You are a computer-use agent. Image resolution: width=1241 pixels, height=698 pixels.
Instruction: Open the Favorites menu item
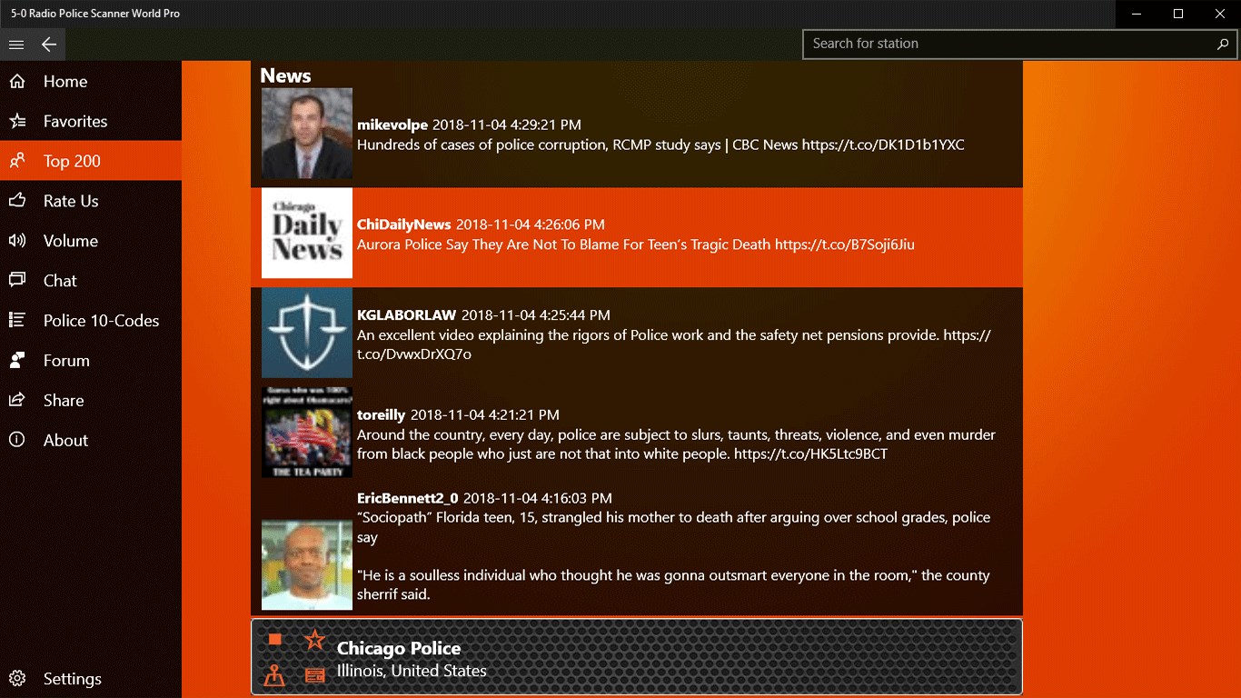click(x=91, y=122)
